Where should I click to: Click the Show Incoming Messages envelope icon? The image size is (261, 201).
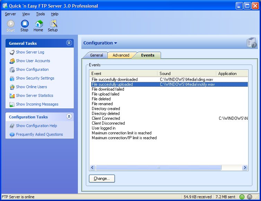tap(12, 104)
